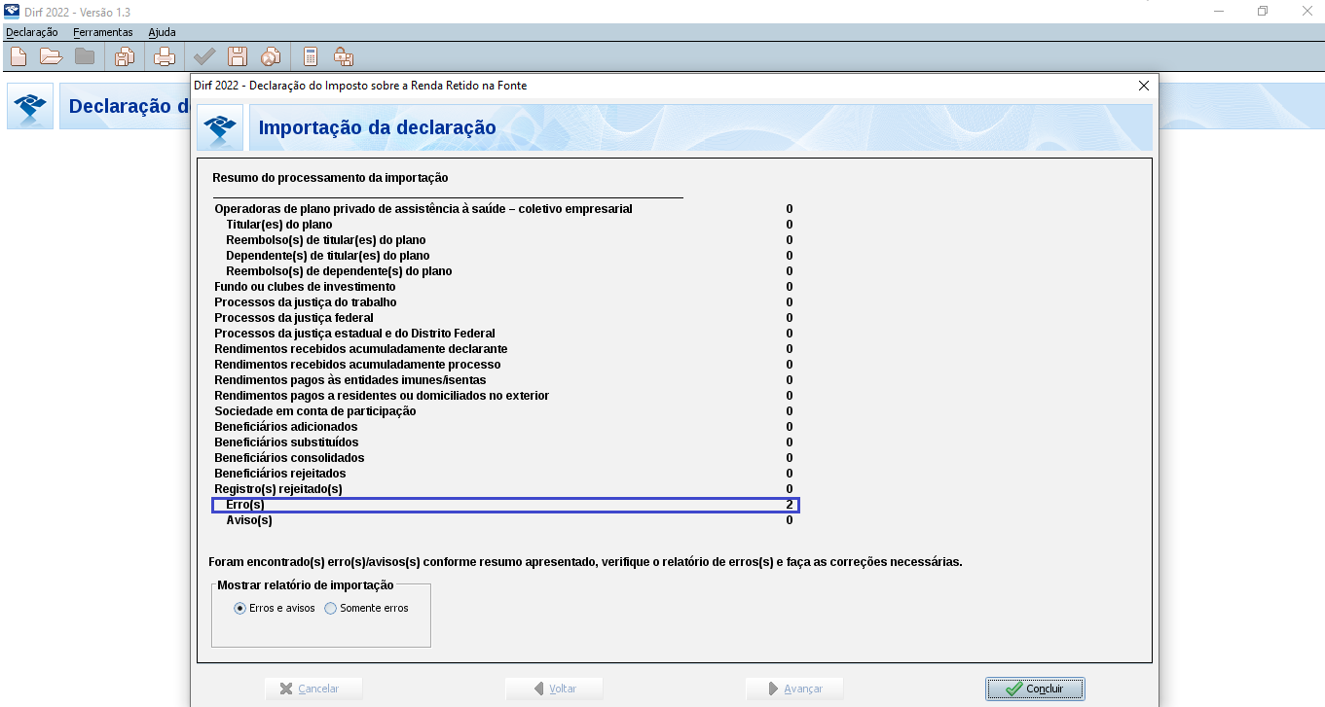The width and height of the screenshot is (1325, 707).
Task: Click the New declaration toolbar icon
Action: [x=18, y=56]
